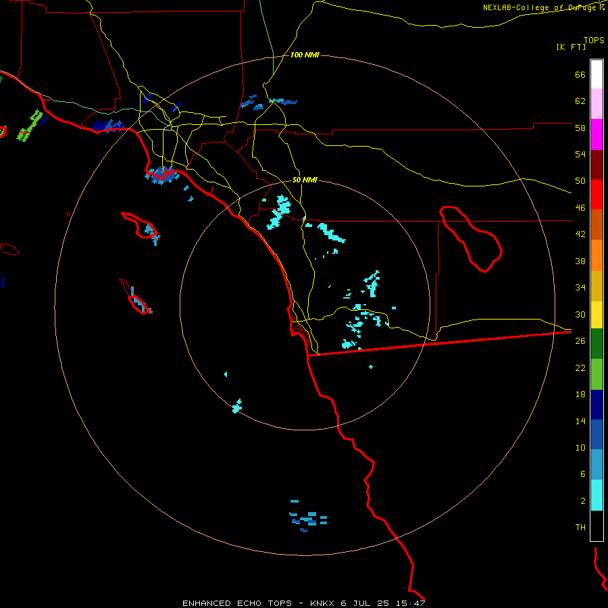
Task: Click the '42' legend value
Action: (580, 234)
